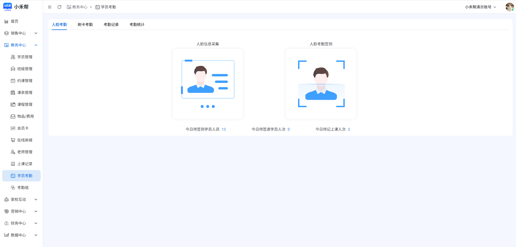Click the 小禾帮 logo icon
Screen dimensions: 516x247
coord(8,7)
